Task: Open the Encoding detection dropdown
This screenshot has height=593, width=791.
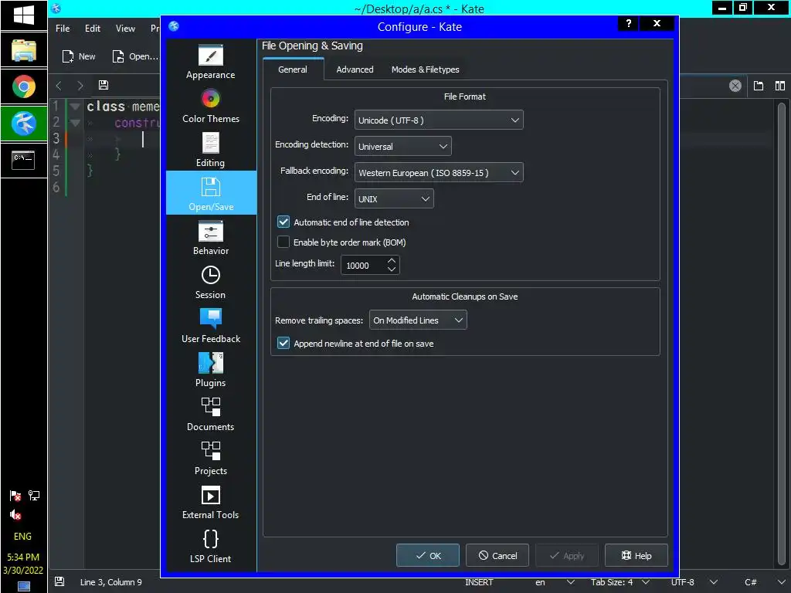Action: (x=402, y=146)
